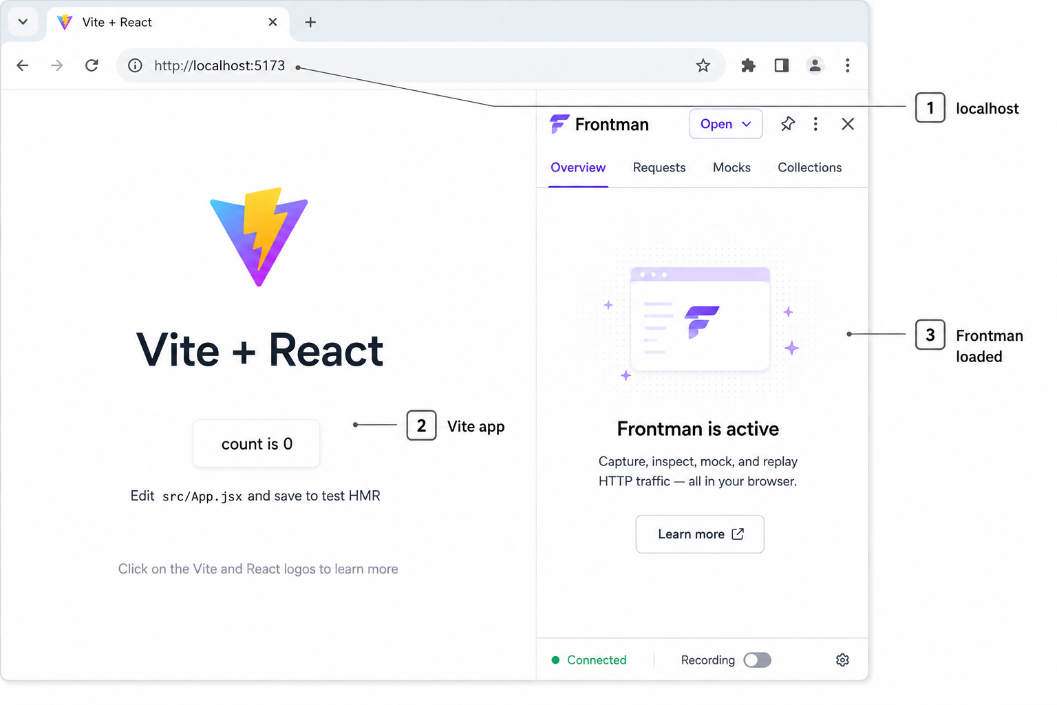Screen dimensions: 1057x705
Task: Switch to the Collections tab
Action: click(810, 167)
